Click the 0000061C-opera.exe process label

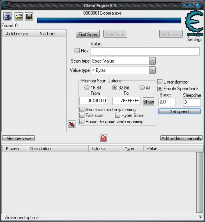click(102, 13)
